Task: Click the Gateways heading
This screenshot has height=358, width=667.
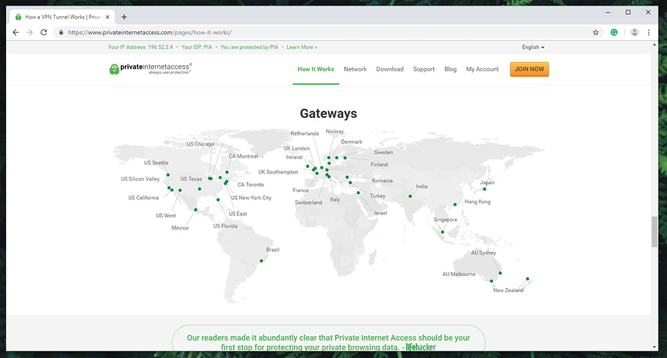Action: point(328,113)
